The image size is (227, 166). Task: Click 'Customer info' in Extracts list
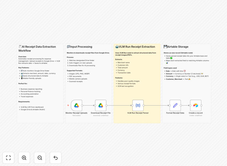(x=123, y=65)
